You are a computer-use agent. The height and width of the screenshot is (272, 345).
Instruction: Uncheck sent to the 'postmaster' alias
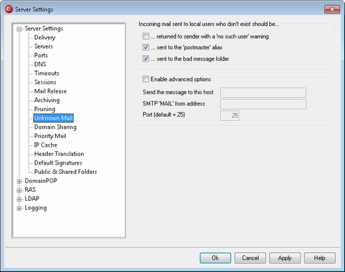point(146,47)
